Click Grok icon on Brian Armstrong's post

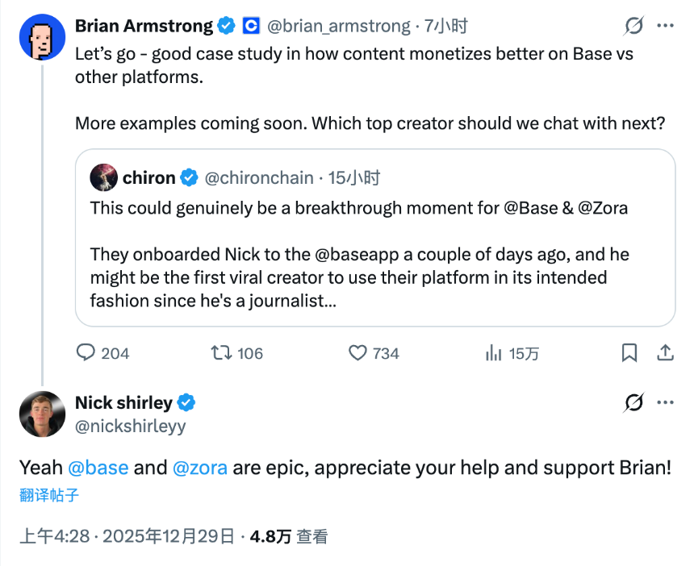pyautogui.click(x=634, y=26)
